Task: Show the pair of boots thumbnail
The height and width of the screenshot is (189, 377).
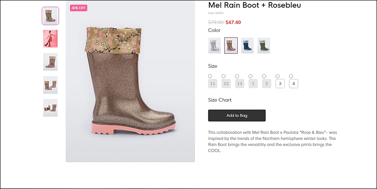Action: pyautogui.click(x=50, y=85)
